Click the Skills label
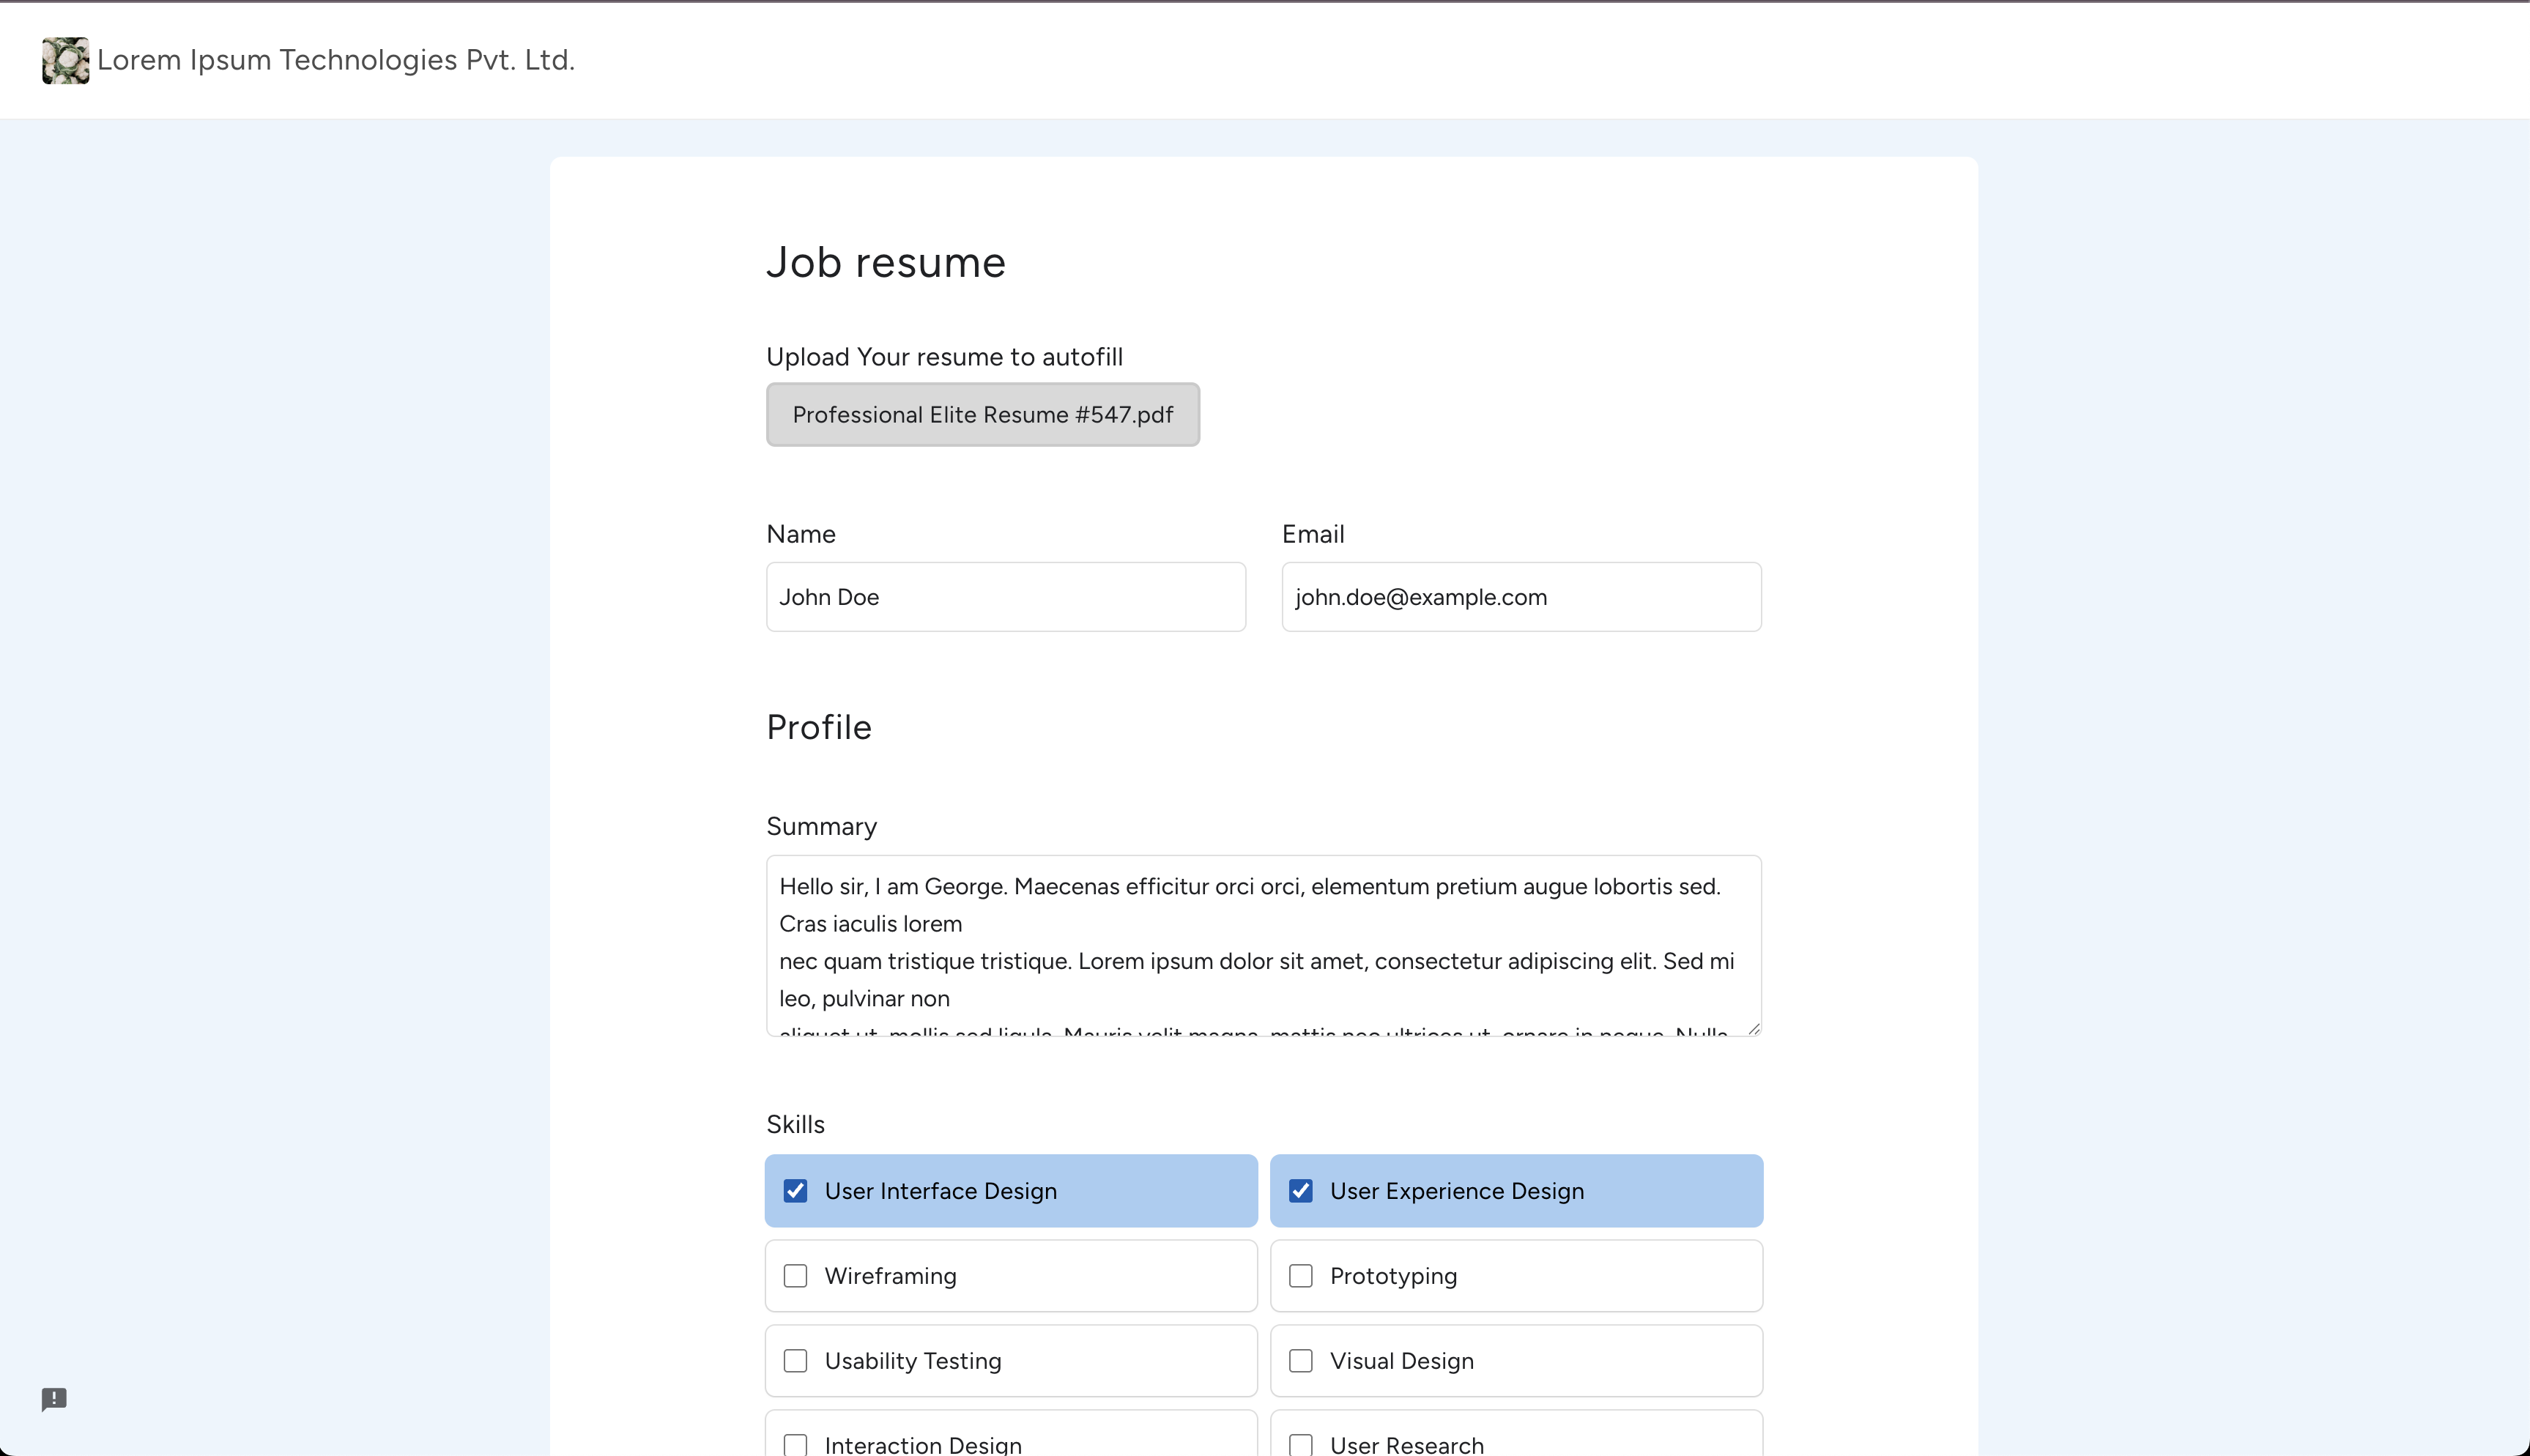 (x=795, y=1124)
